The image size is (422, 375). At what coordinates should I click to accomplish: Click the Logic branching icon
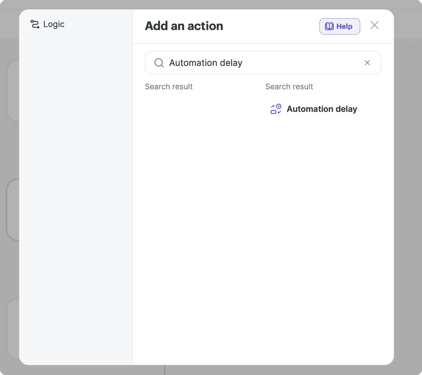pyautogui.click(x=35, y=24)
